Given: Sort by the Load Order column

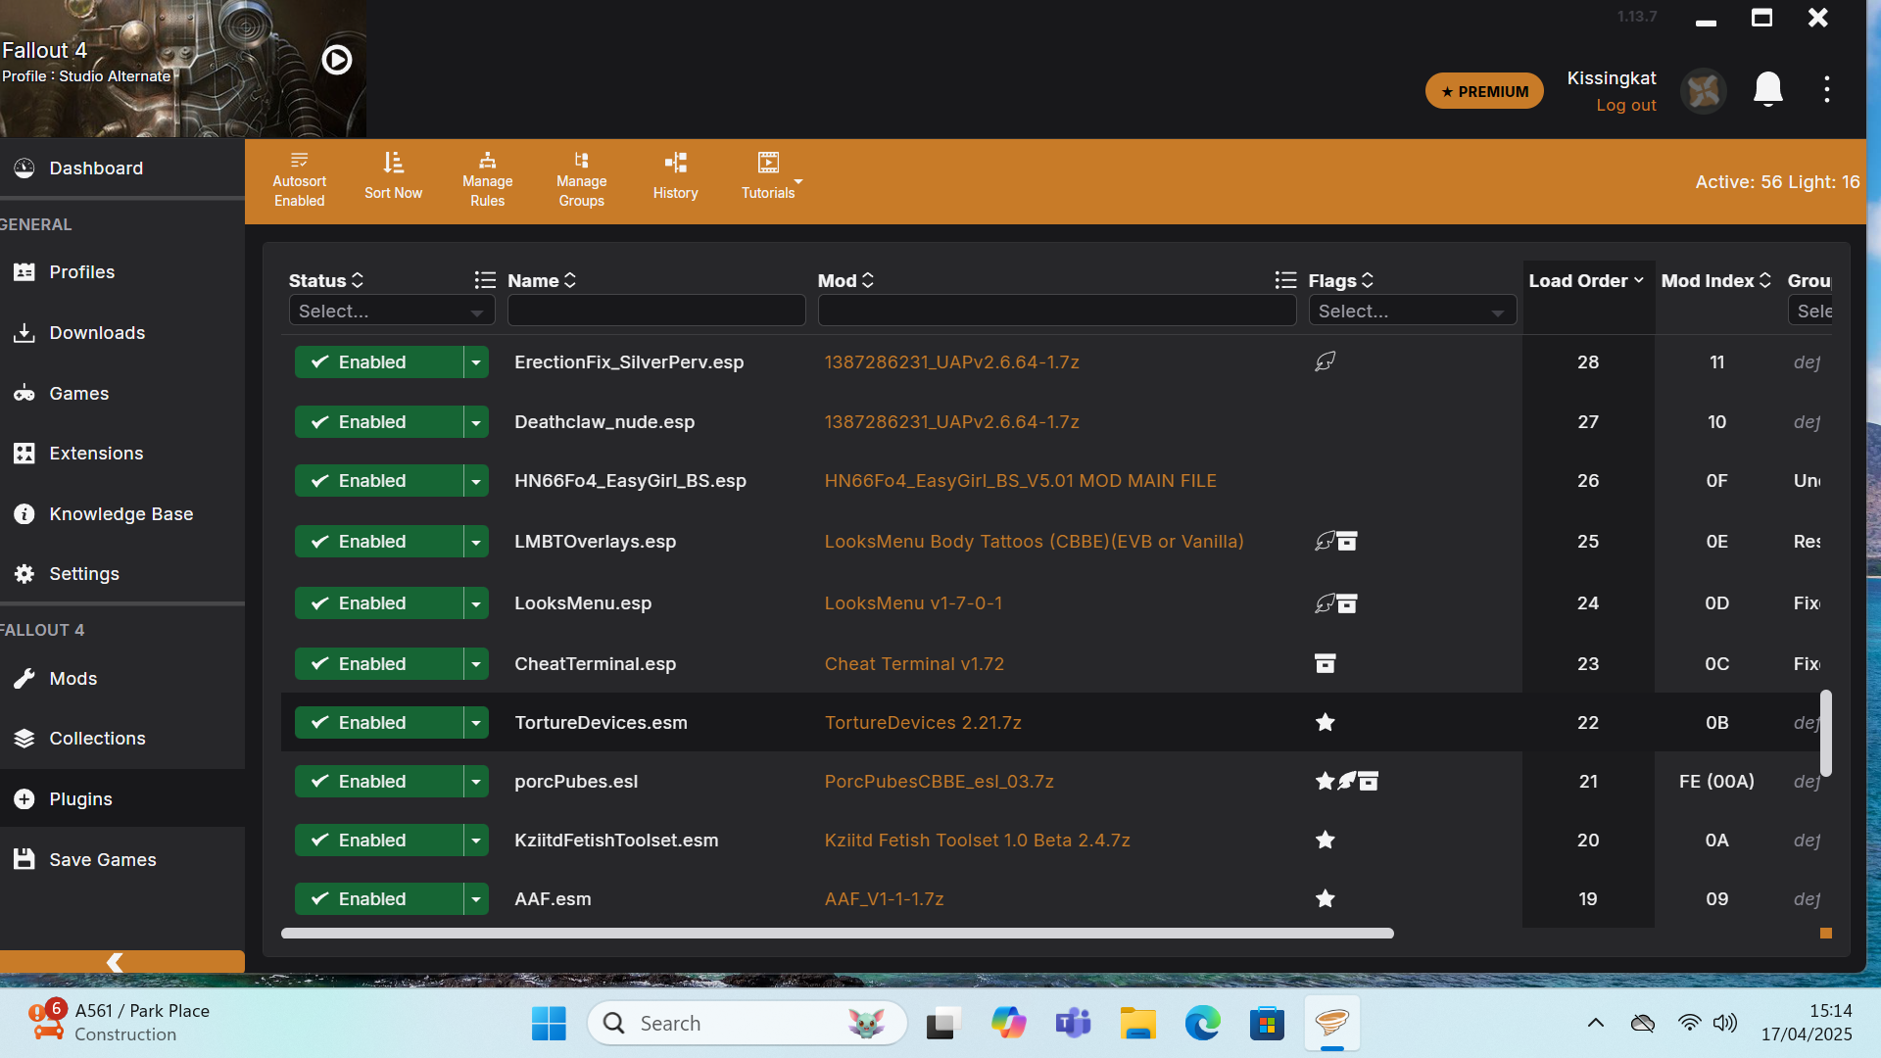Looking at the screenshot, I should [1586, 281].
